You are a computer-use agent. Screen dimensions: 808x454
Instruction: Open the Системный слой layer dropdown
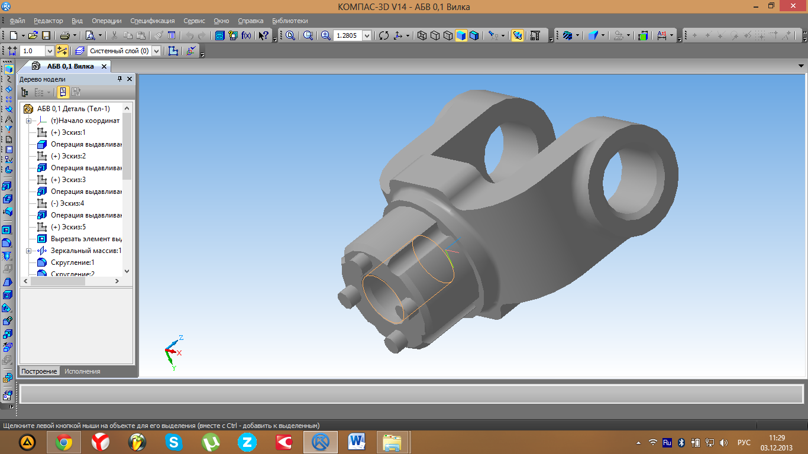pos(157,51)
